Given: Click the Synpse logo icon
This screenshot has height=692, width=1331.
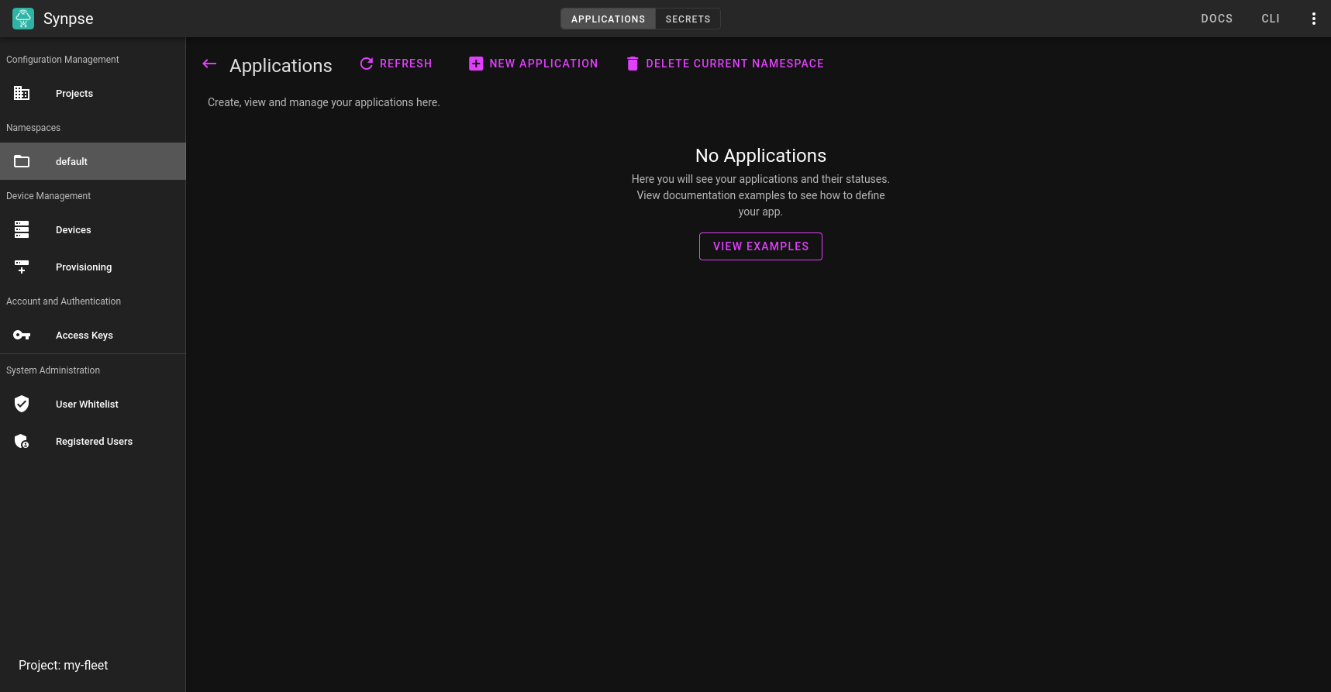Looking at the screenshot, I should pos(23,19).
